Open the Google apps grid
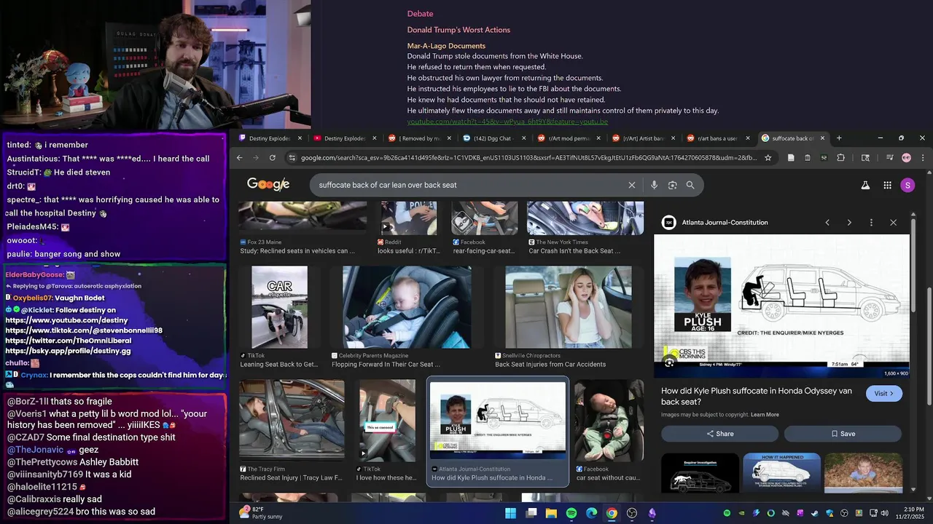Screen dimensions: 933x524 [x=887, y=185]
